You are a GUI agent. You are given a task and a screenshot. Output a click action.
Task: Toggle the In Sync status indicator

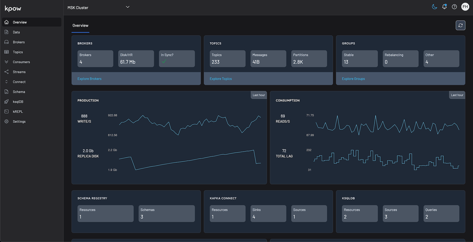[164, 62]
